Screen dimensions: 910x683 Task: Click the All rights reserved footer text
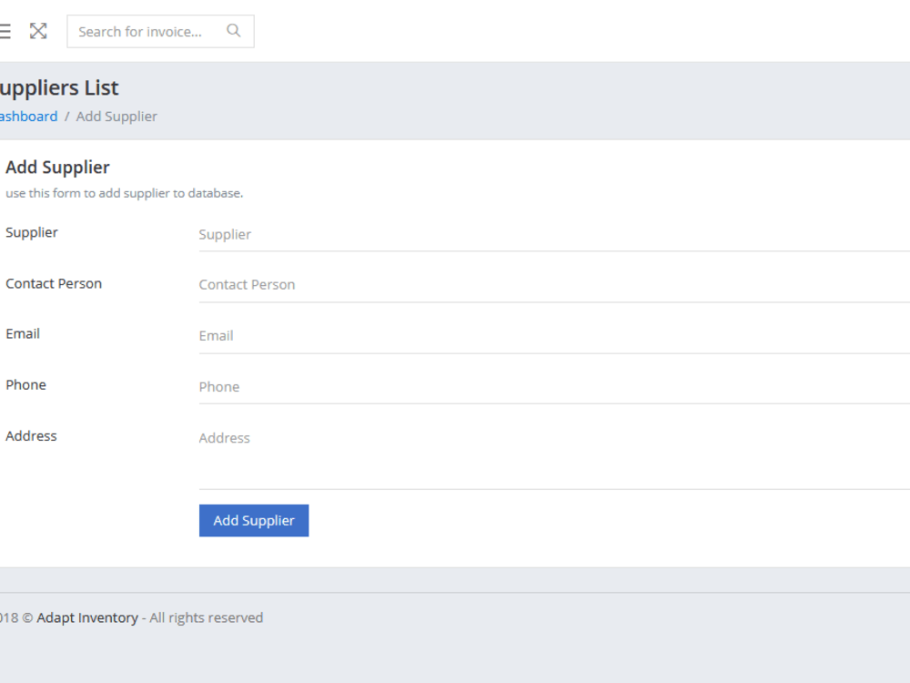(x=206, y=617)
